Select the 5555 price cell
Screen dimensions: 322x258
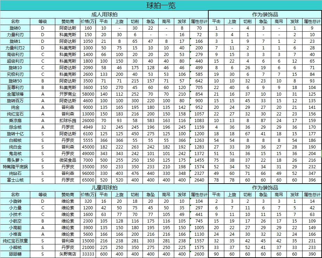pyautogui.click(x=88, y=140)
